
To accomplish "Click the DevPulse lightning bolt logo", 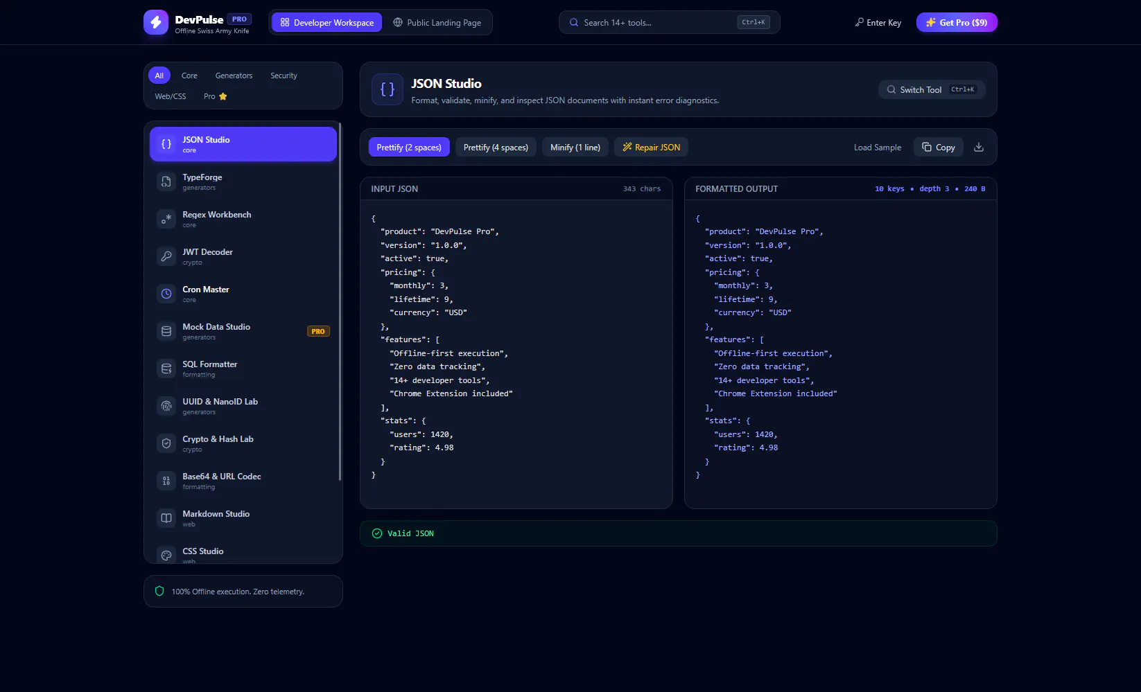I will (x=156, y=22).
